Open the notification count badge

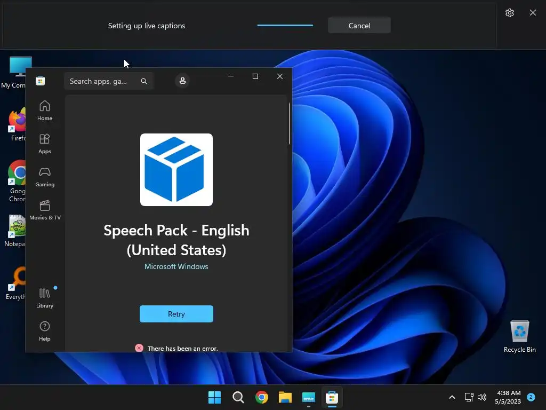tap(531, 397)
